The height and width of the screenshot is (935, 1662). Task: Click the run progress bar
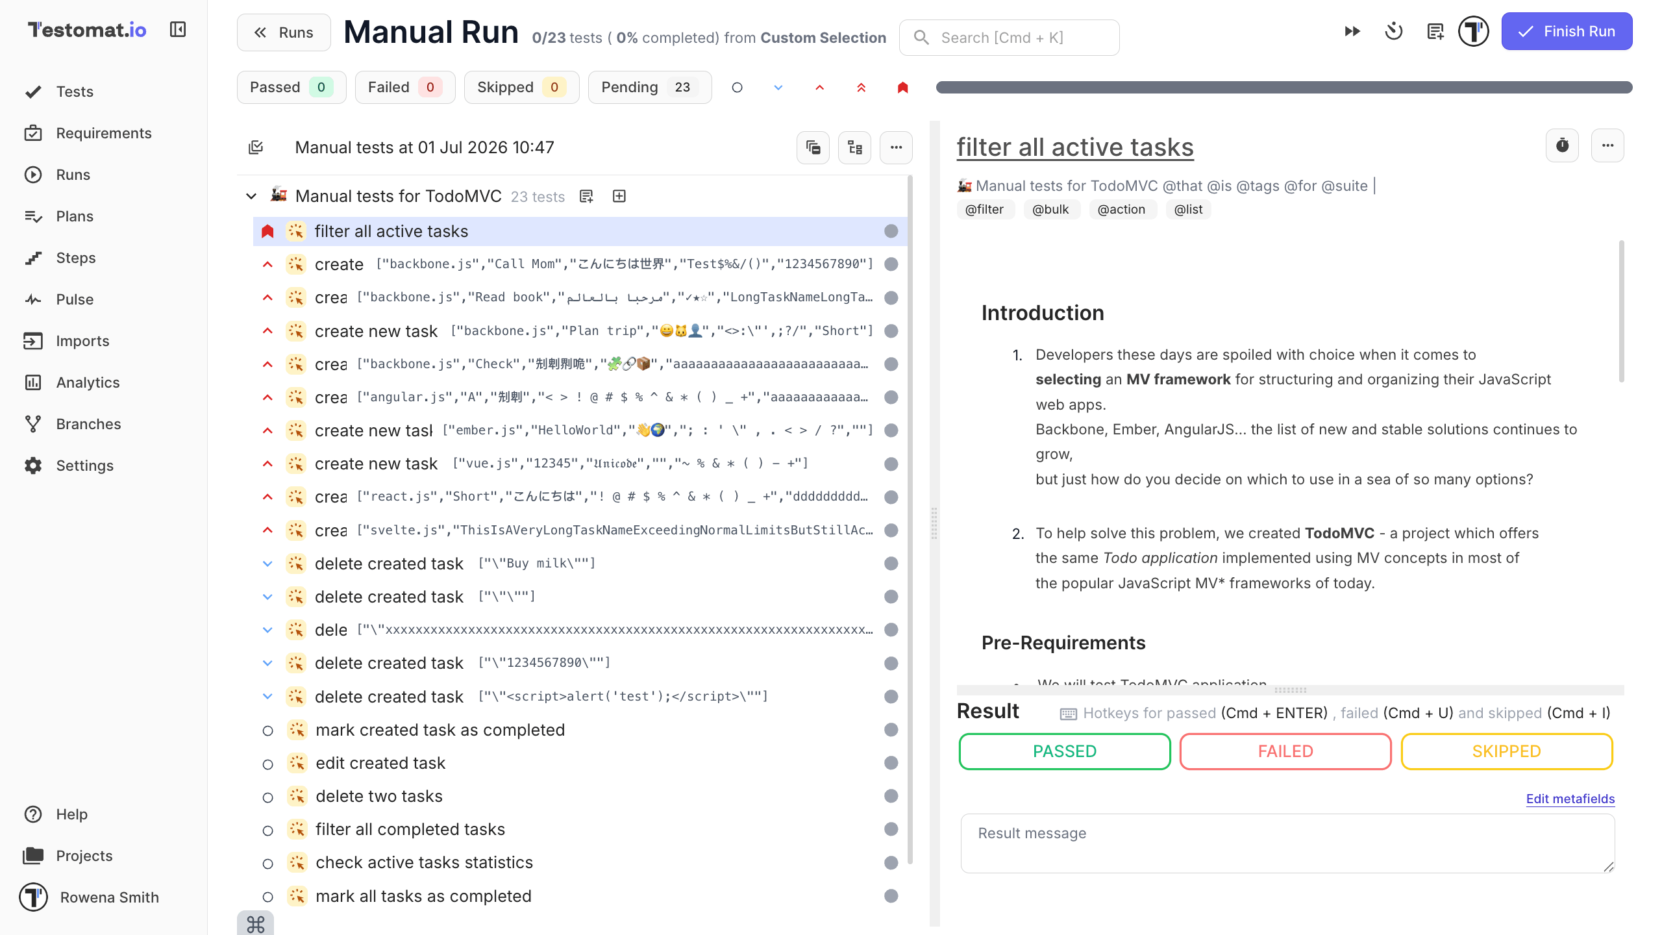coord(1284,88)
